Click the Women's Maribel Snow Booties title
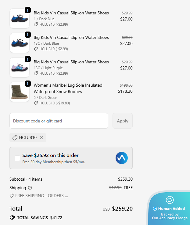The height and width of the screenshot is (225, 190). tap(68, 88)
